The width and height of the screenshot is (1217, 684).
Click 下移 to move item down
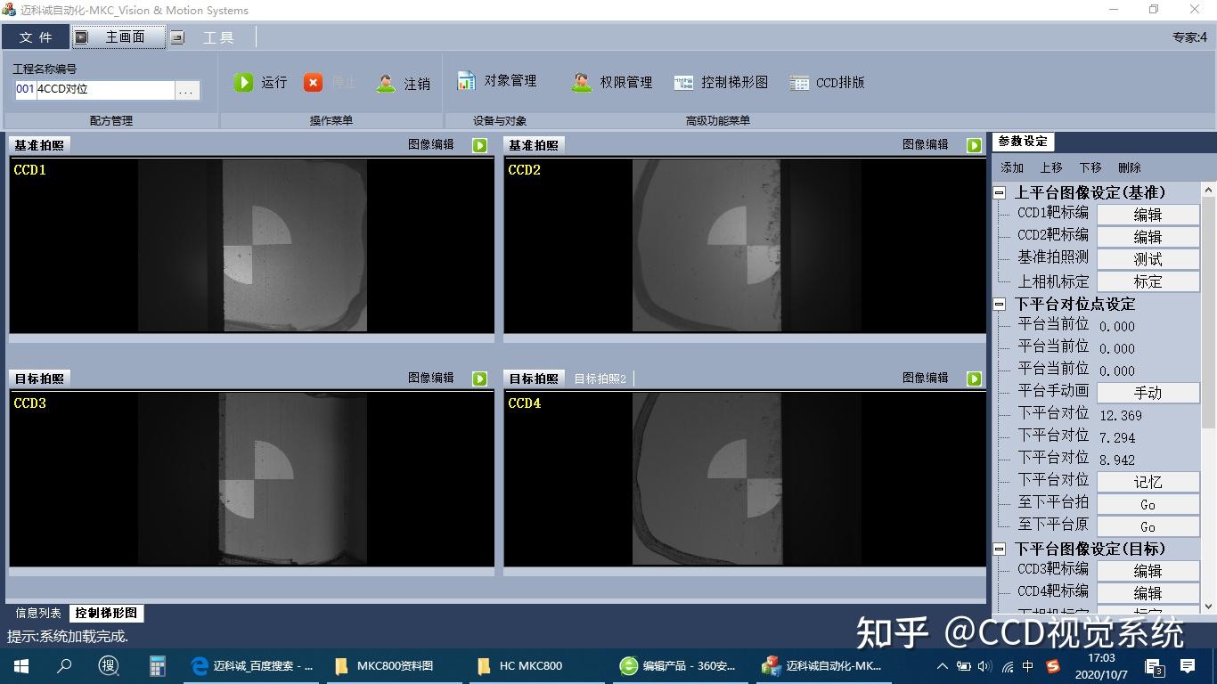(x=1090, y=167)
